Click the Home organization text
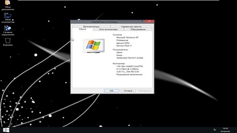The width and height of the screenshot is (237, 133). tap(119, 55)
